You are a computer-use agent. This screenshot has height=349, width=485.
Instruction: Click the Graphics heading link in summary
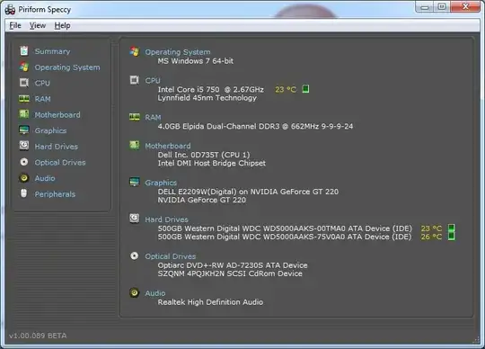point(161,183)
